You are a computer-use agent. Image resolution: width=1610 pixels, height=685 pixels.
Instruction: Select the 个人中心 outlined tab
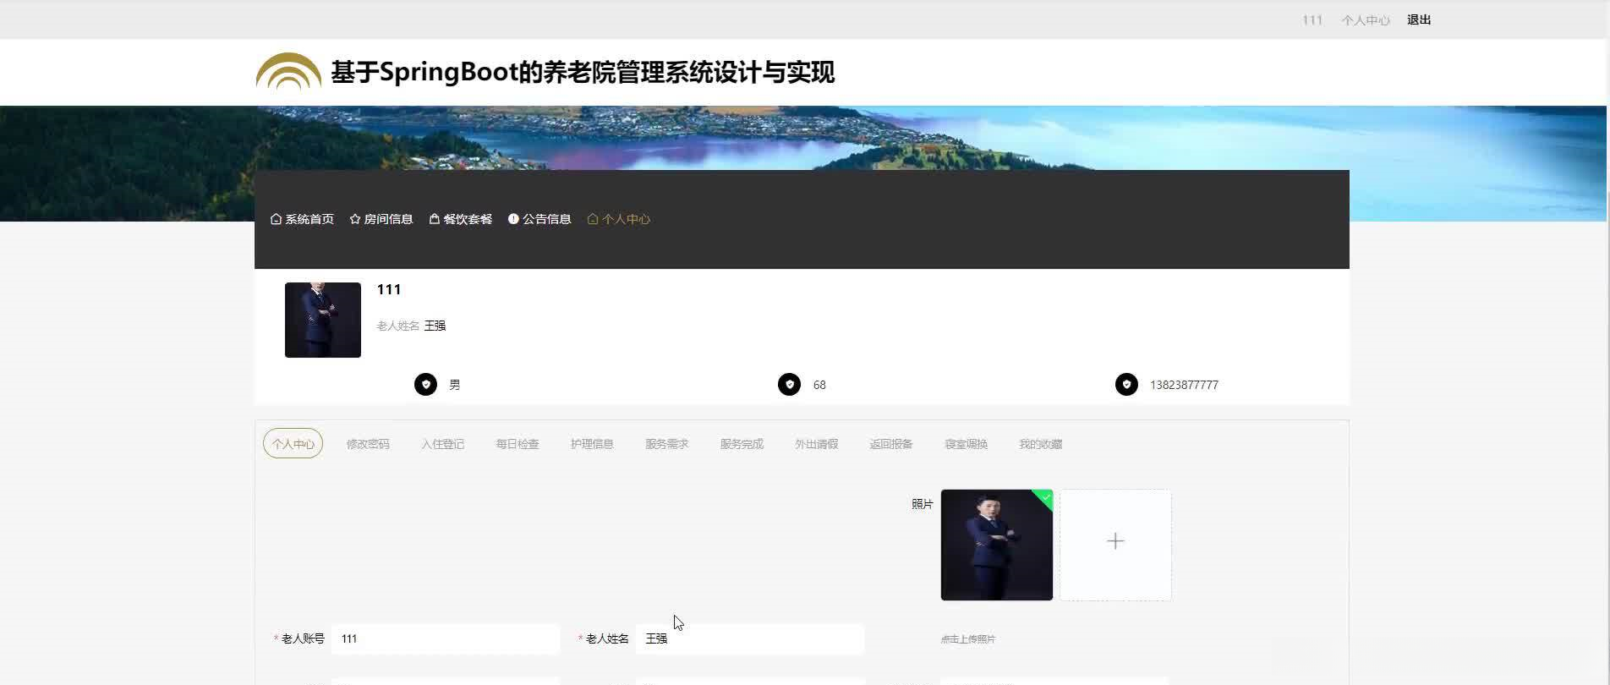(293, 443)
